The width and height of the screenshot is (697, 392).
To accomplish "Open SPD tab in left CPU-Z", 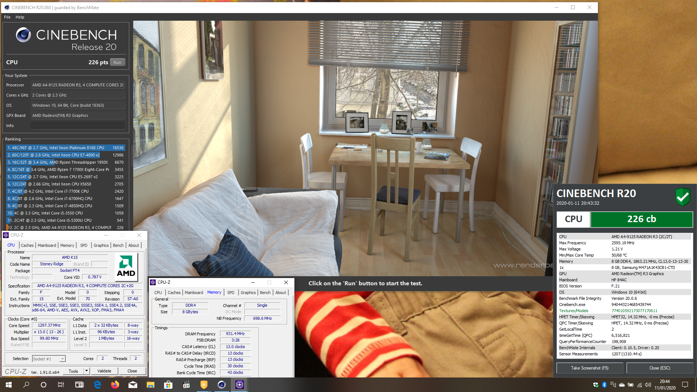I will (x=83, y=245).
